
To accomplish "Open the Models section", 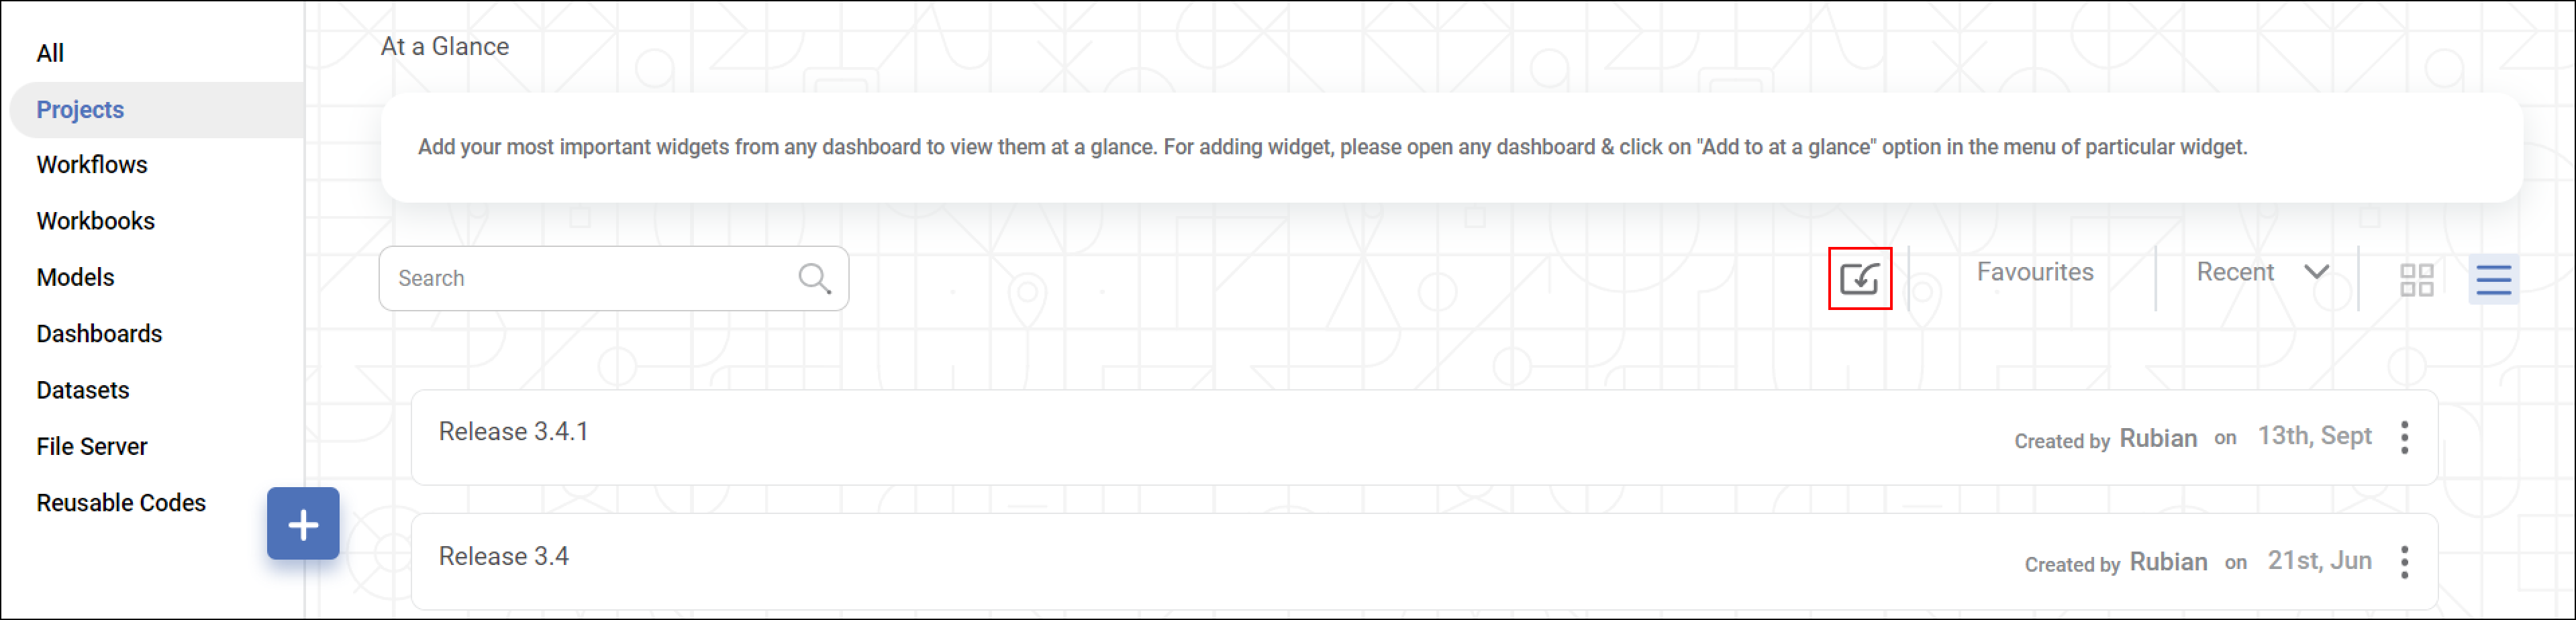I will [76, 277].
